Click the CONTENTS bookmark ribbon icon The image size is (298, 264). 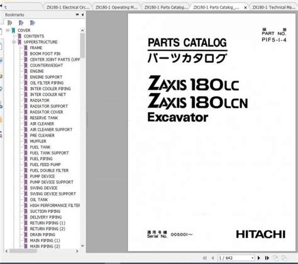tap(19, 37)
